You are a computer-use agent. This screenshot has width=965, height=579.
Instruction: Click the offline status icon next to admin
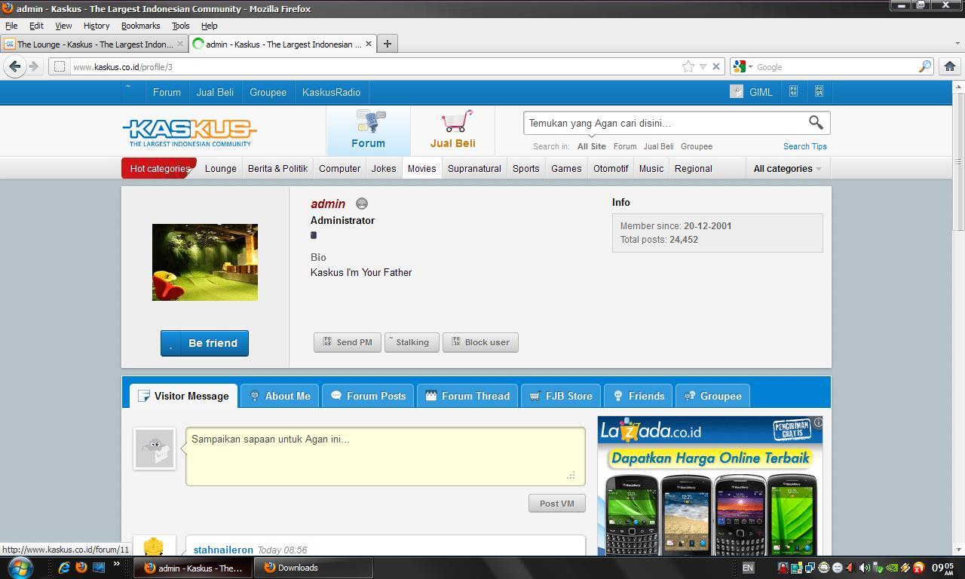click(362, 204)
